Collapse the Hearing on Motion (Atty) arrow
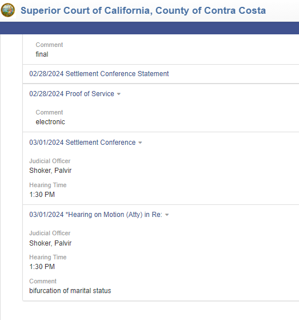Image resolution: width=299 pixels, height=320 pixels. tap(167, 215)
